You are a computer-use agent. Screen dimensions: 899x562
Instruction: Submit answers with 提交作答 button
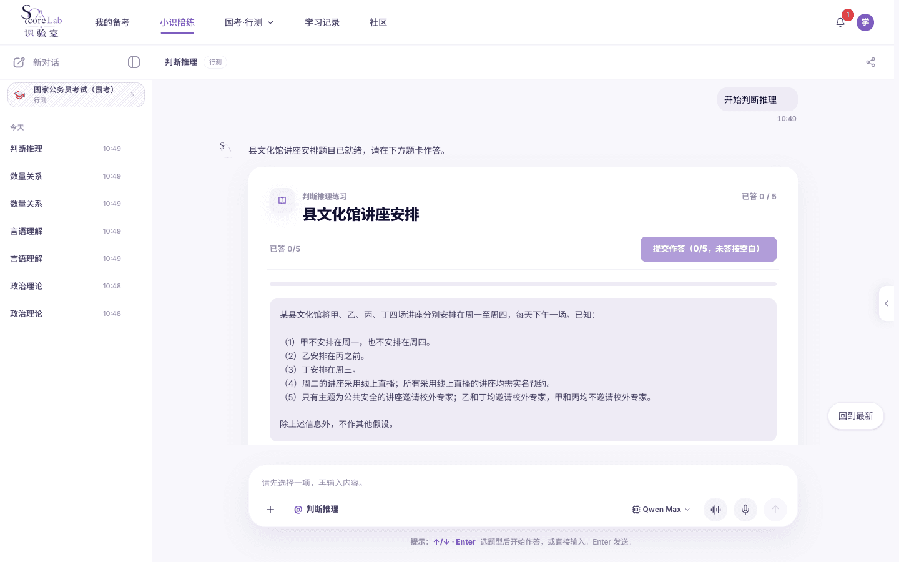click(x=709, y=249)
